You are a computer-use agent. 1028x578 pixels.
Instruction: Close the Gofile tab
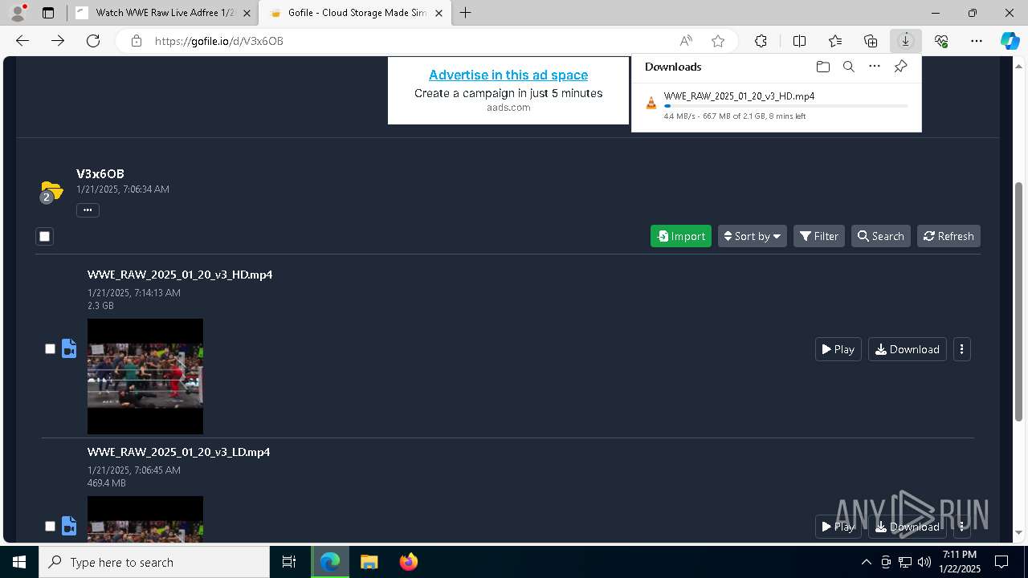click(439, 13)
